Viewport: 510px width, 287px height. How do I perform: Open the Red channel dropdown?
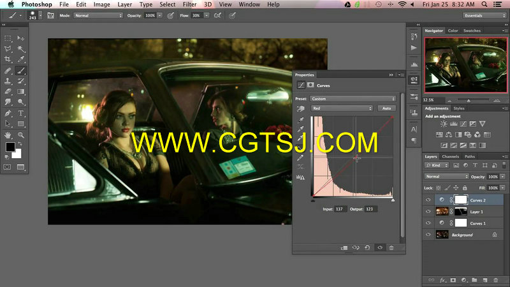[x=342, y=108]
